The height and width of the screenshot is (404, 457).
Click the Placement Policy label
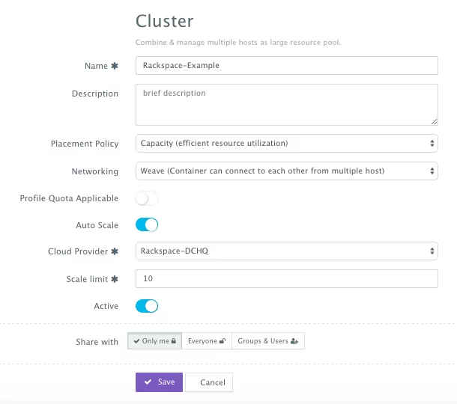85,144
